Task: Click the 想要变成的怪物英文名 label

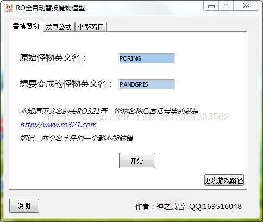Action: (66, 84)
